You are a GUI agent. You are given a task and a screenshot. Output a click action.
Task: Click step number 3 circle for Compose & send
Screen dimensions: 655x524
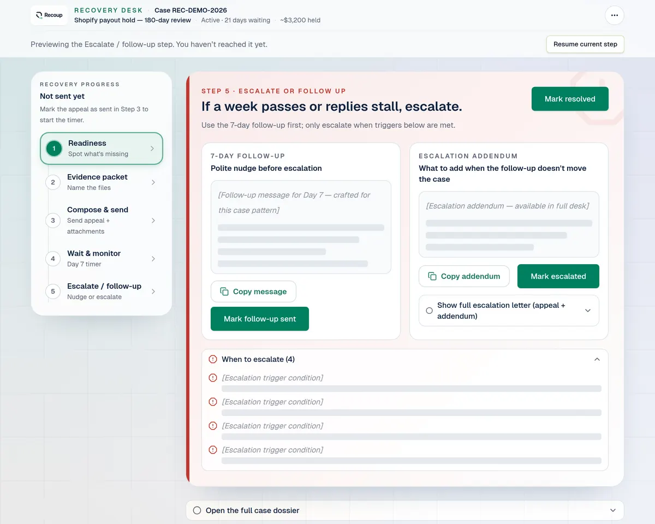(53, 221)
